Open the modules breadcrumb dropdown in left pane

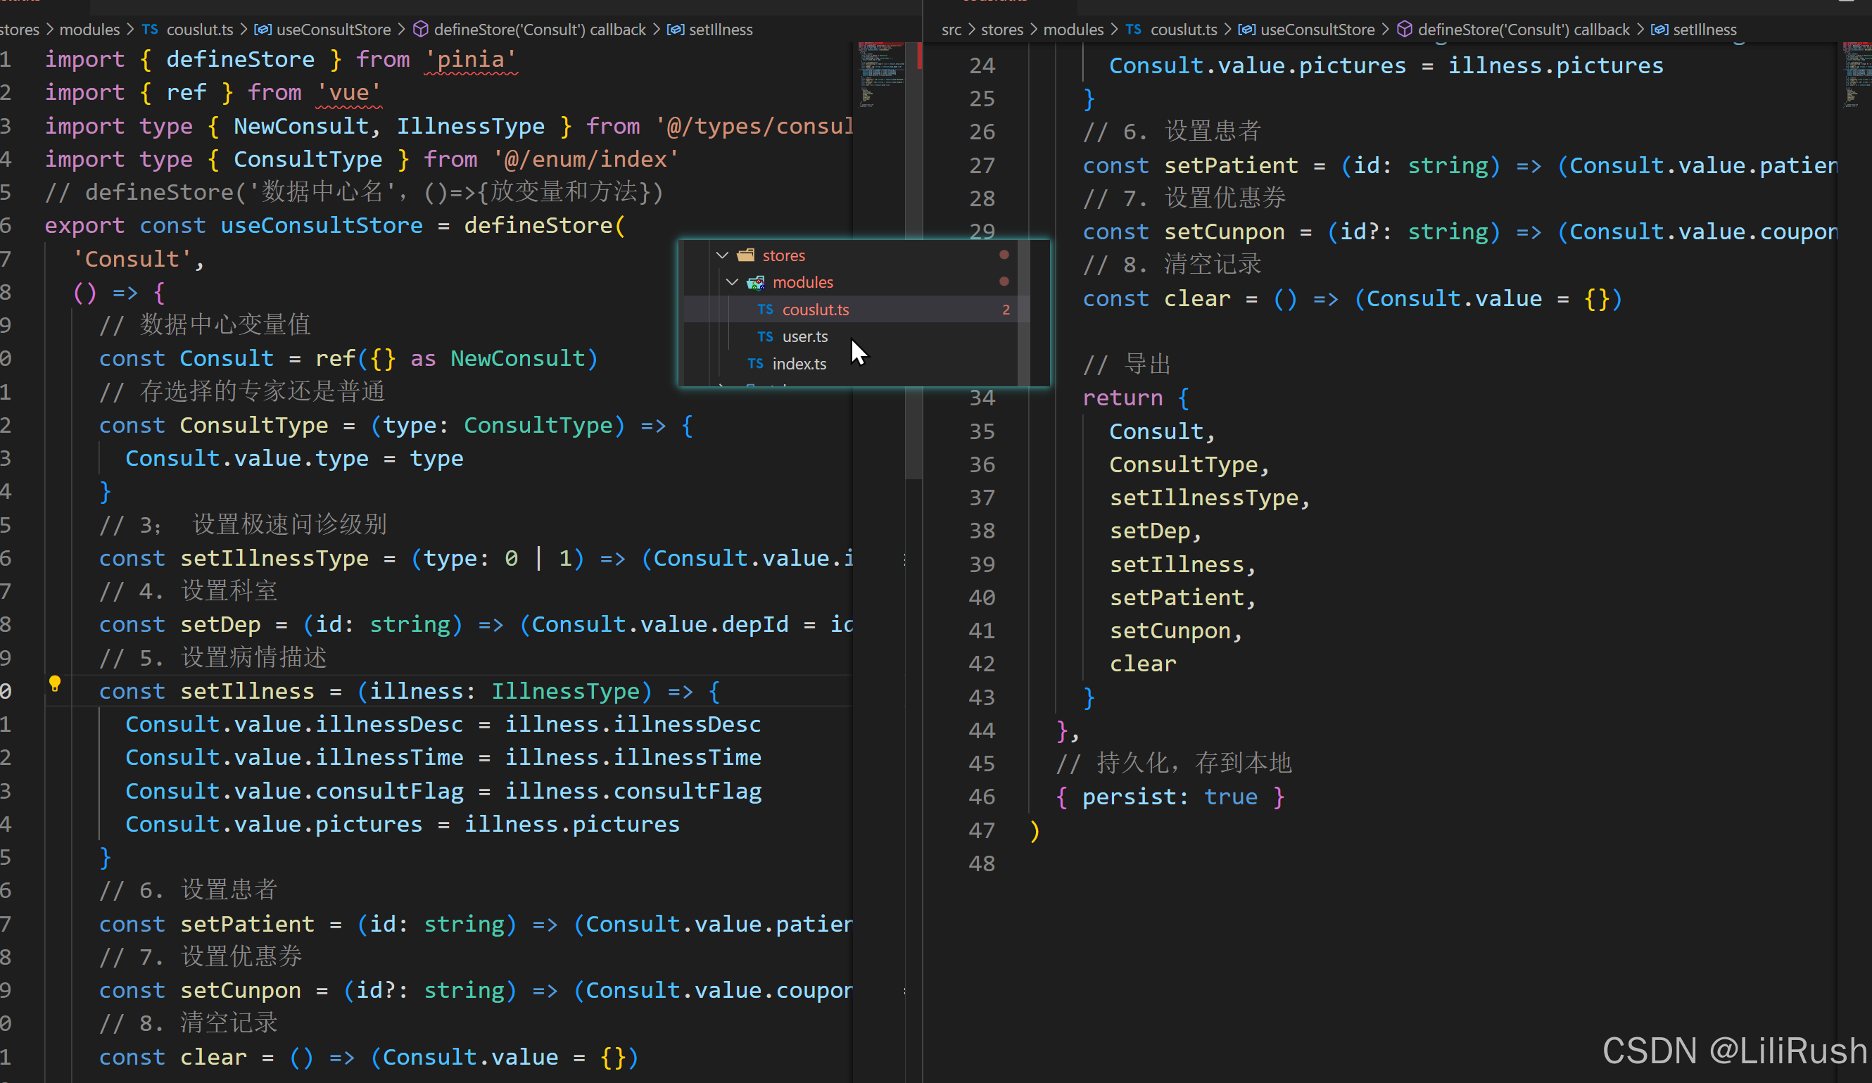coord(89,30)
